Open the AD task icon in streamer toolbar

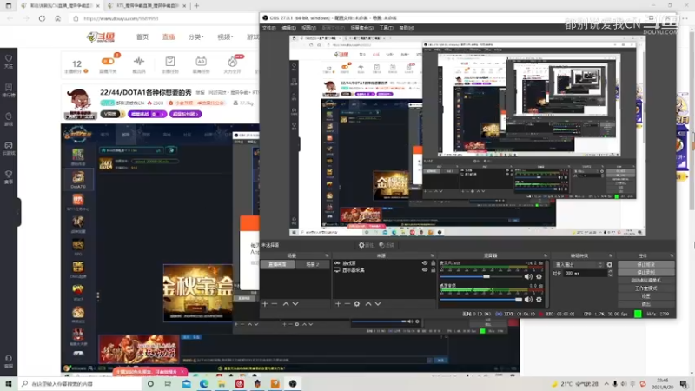pyautogui.click(x=201, y=63)
